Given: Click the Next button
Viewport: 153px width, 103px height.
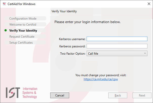Looking at the screenshot, I should 142,95.
